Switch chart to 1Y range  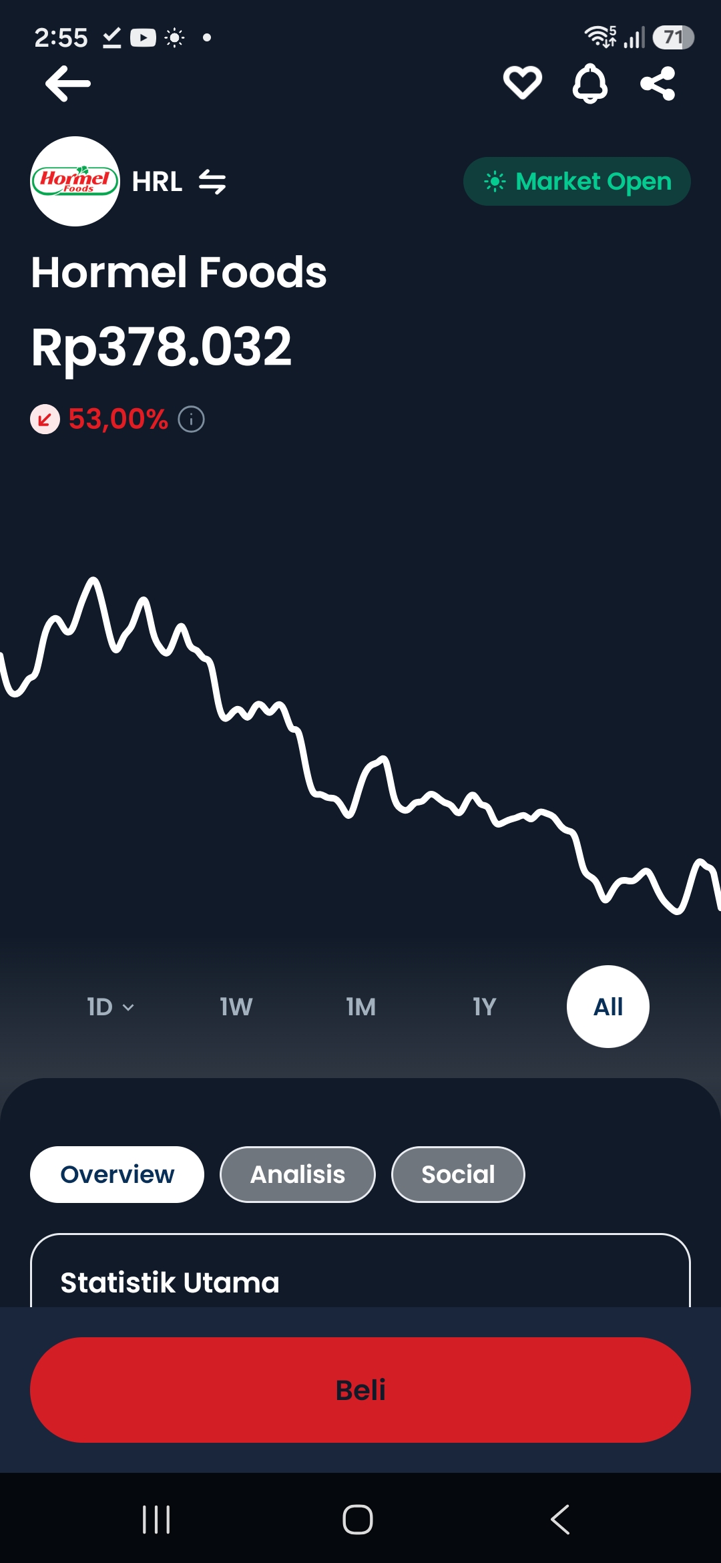coord(485,1007)
